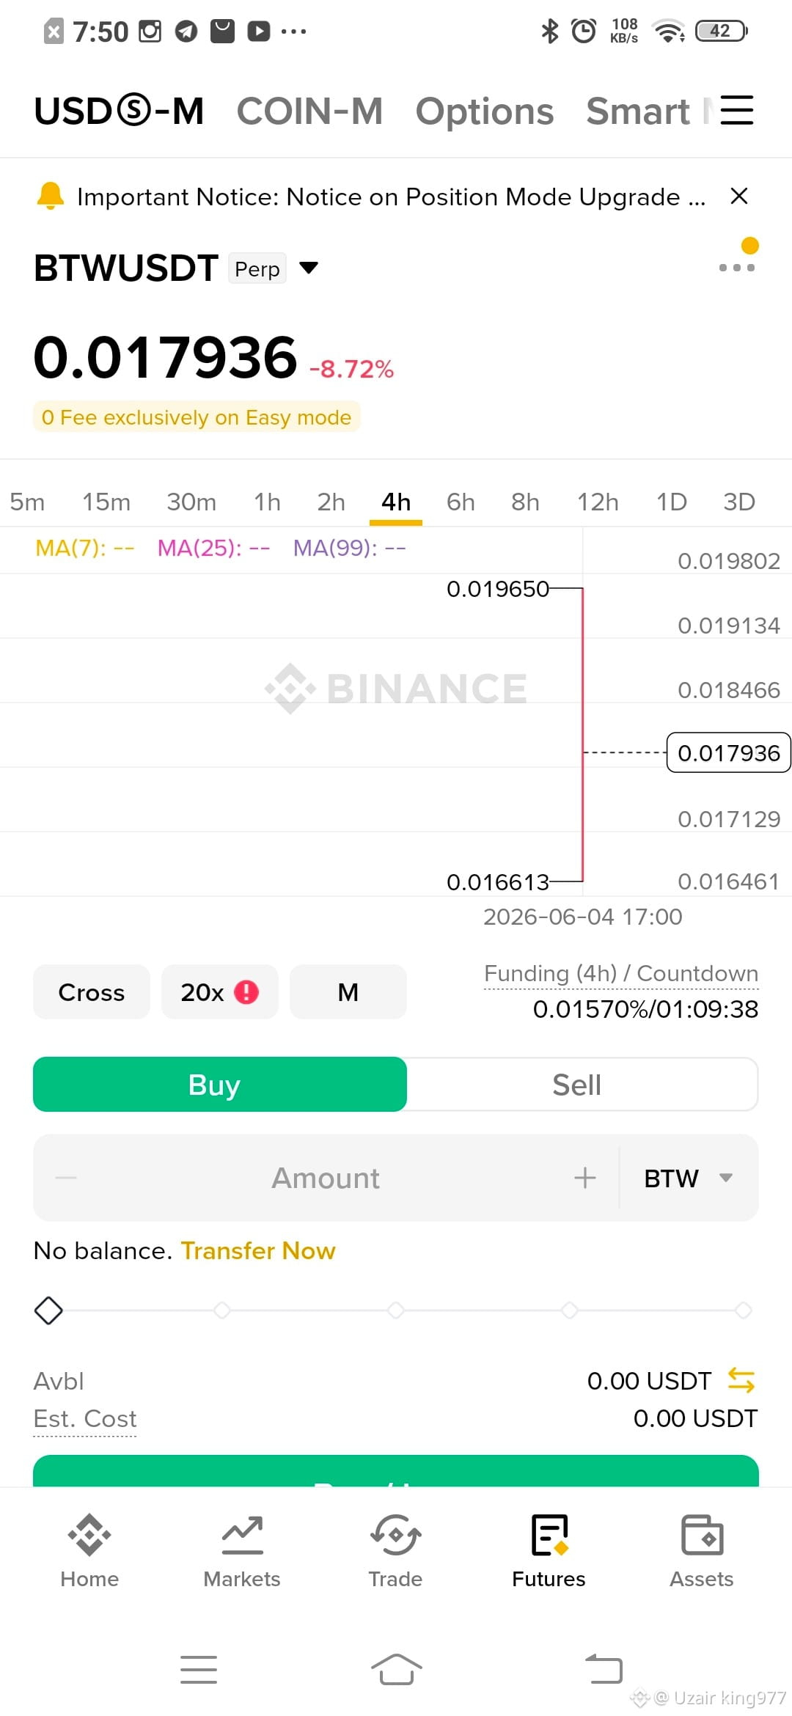The image size is (792, 1716).
Task: Open the 20x leverage selector
Action: pos(220,992)
